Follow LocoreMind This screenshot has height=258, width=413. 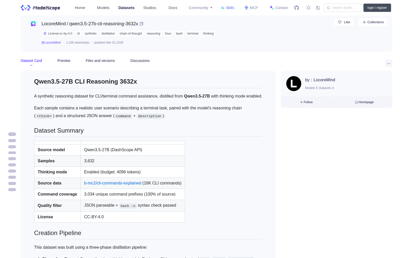pyautogui.click(x=306, y=102)
